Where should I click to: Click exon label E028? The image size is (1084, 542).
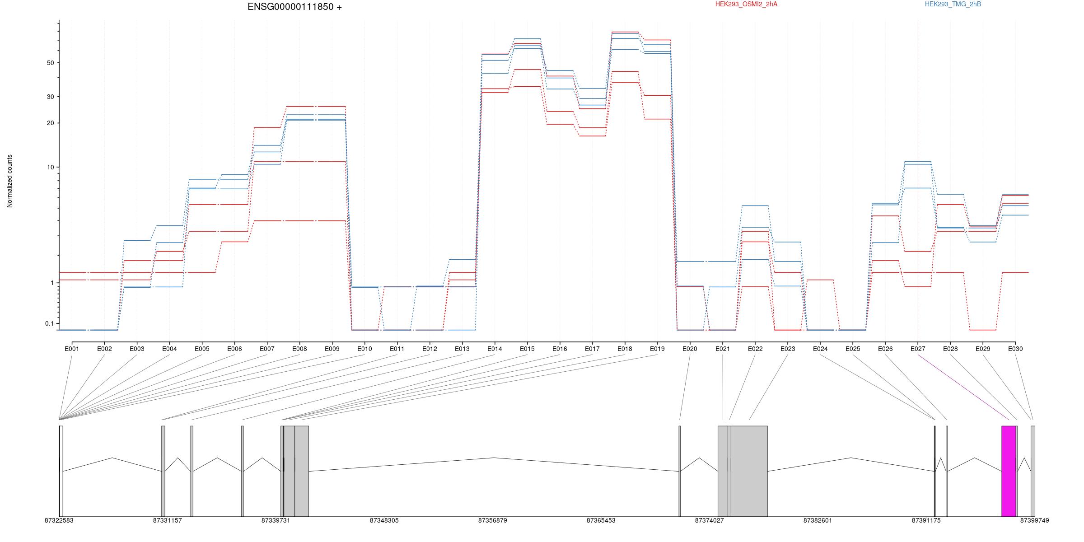950,349
